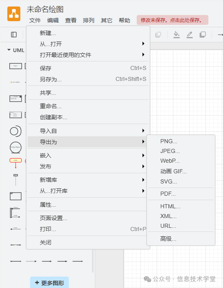The height and width of the screenshot is (288, 223).
Task: Choose 另存为... menu entry
Action: 88,79
